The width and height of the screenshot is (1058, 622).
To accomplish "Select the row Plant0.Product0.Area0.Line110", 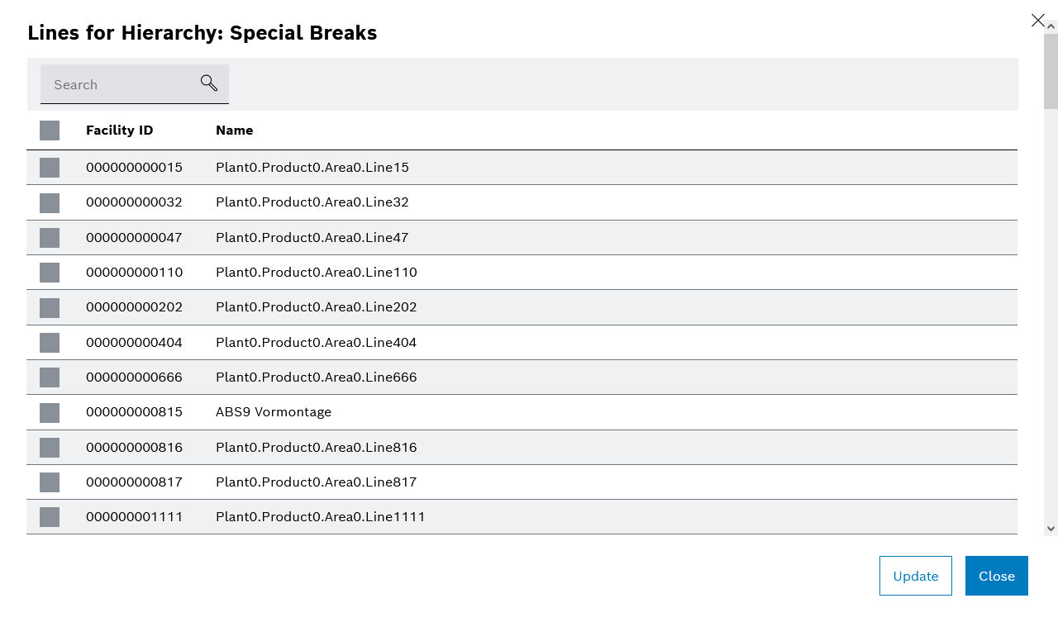I will click(x=316, y=272).
